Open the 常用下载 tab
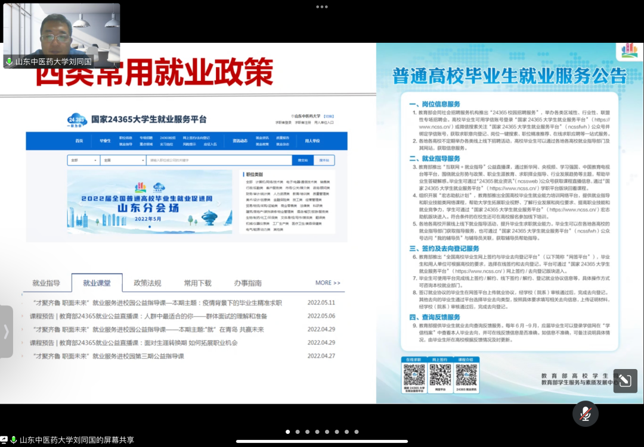Viewport: 644px width, 447px height. 197,283
